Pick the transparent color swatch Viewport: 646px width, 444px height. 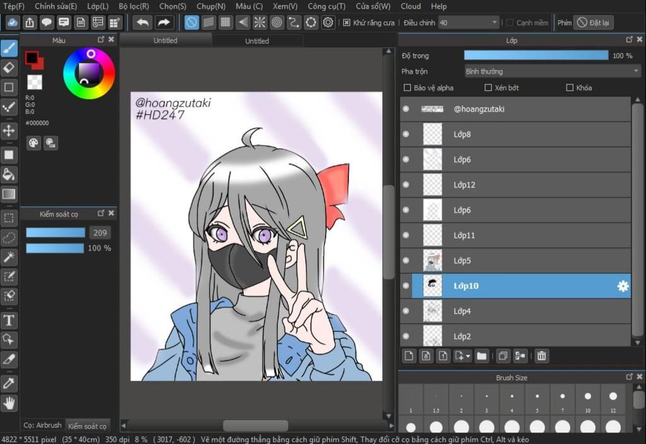(35, 82)
